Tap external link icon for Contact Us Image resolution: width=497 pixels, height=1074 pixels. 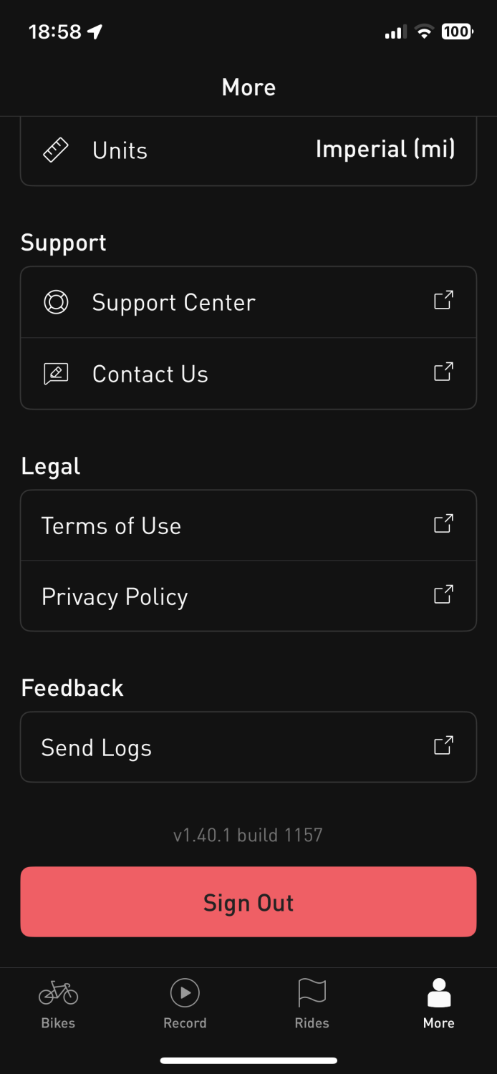pos(443,372)
